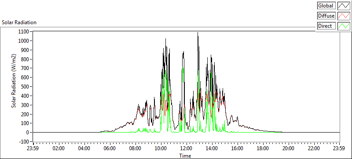Click the 08:00 time axis label
Image resolution: width=352 pixels, height=159 pixels.
[x=136, y=148]
